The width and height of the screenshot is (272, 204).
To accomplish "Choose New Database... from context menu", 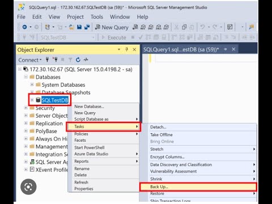I will 89,107.
